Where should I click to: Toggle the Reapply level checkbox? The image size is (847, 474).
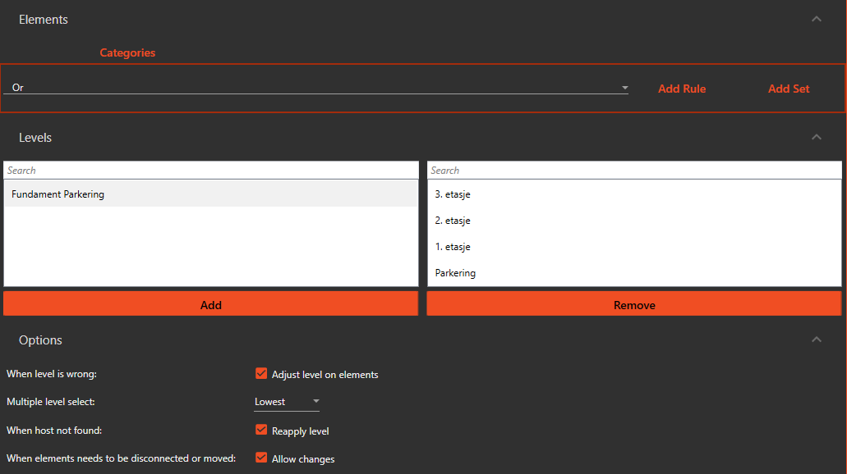point(261,429)
